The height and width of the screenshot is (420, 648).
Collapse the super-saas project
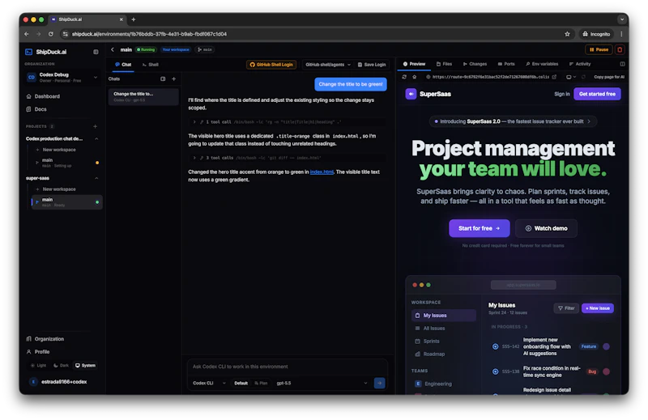tap(96, 178)
